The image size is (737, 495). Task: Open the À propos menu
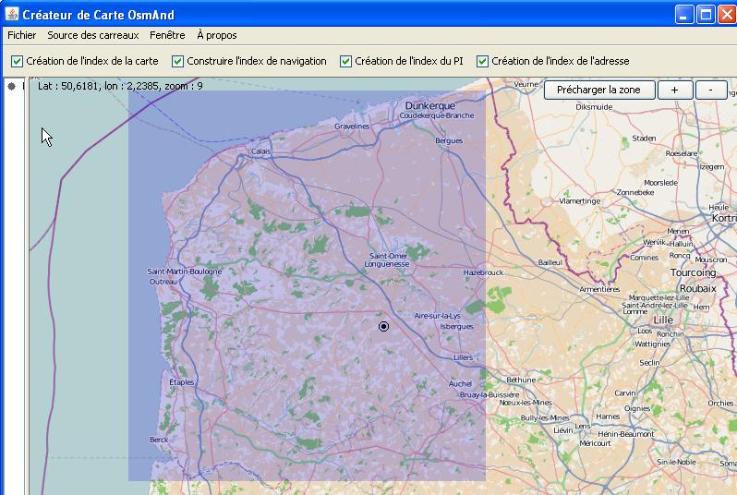click(217, 35)
